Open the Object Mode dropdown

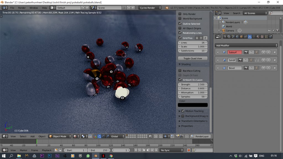pyautogui.click(x=60, y=136)
